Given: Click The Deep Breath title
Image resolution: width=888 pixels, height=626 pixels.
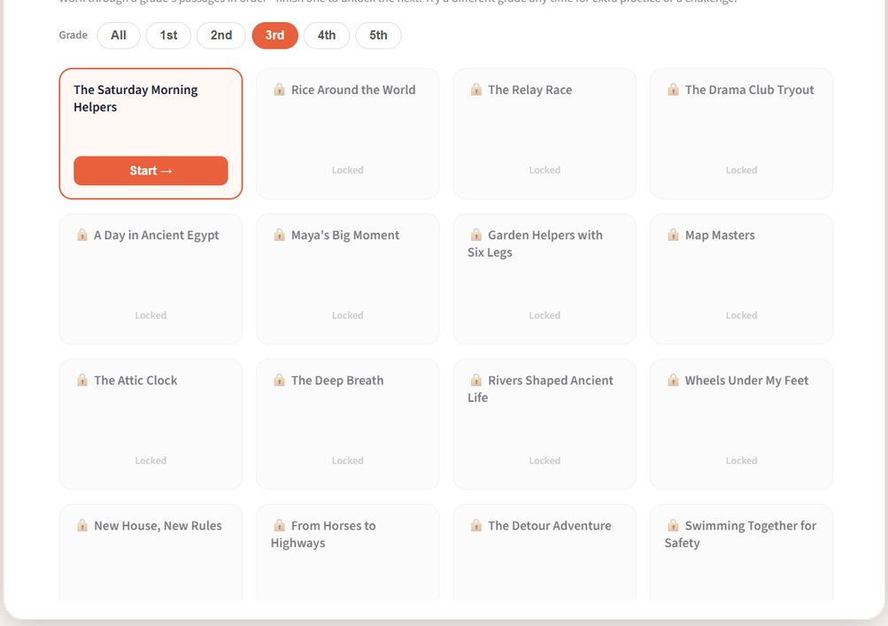Looking at the screenshot, I should 337,380.
